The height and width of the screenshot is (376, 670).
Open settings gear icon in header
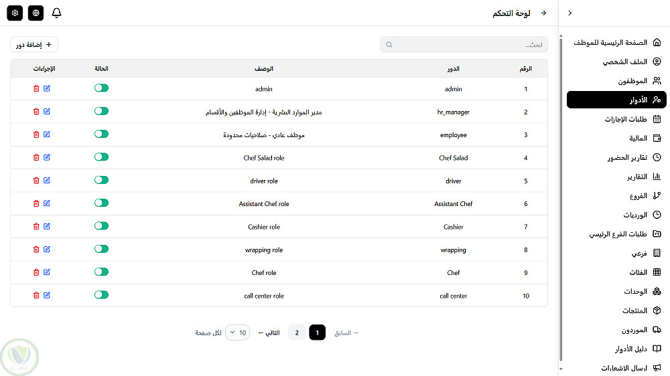(x=15, y=13)
